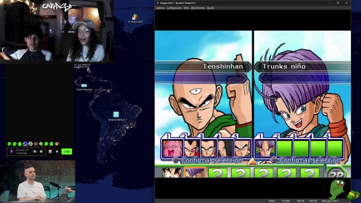Viewport: 361px width, 203px height.
Task: Click the bottom-left webcam of man in white shirt
Action: (38, 182)
